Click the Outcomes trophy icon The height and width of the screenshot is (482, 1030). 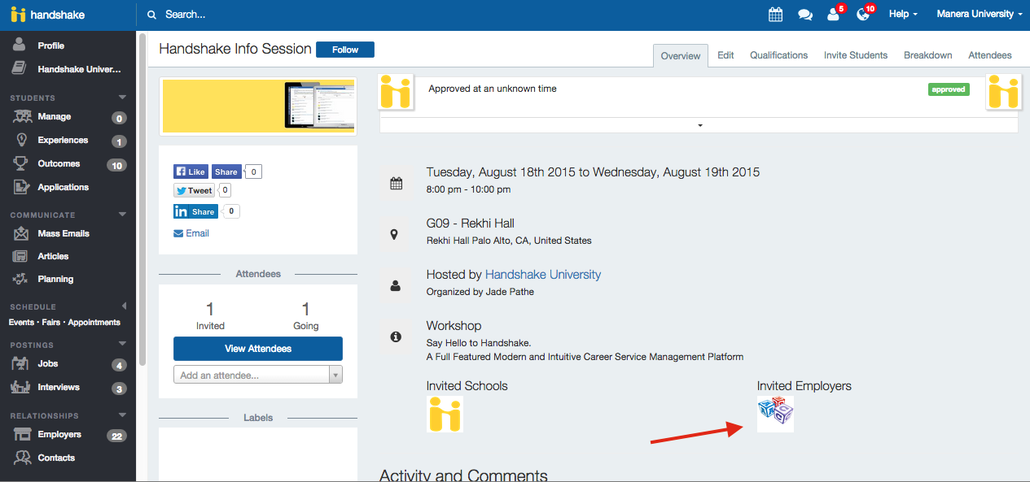click(x=21, y=163)
